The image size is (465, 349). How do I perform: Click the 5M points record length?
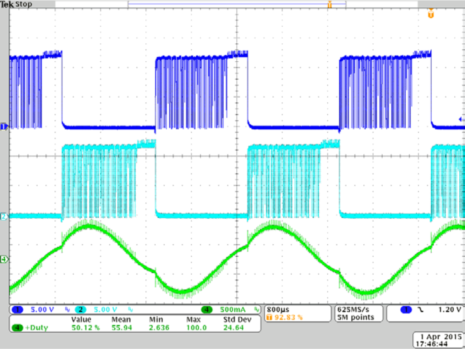click(356, 317)
